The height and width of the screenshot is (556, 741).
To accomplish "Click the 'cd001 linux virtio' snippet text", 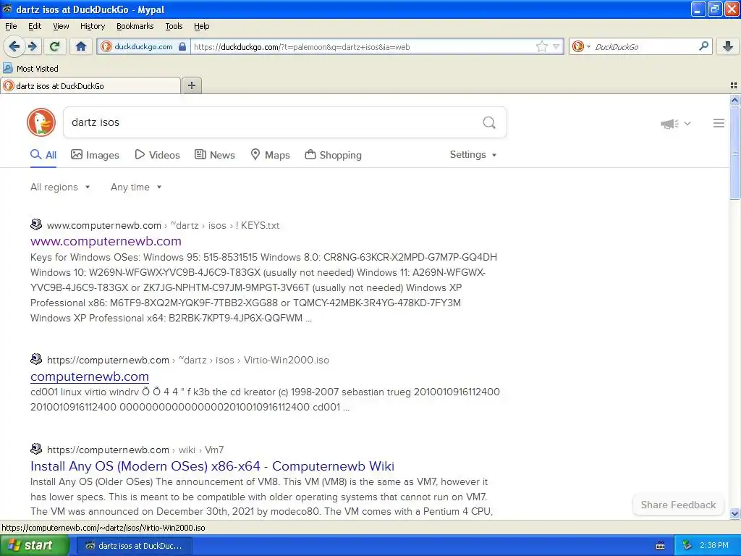I will (x=265, y=400).
